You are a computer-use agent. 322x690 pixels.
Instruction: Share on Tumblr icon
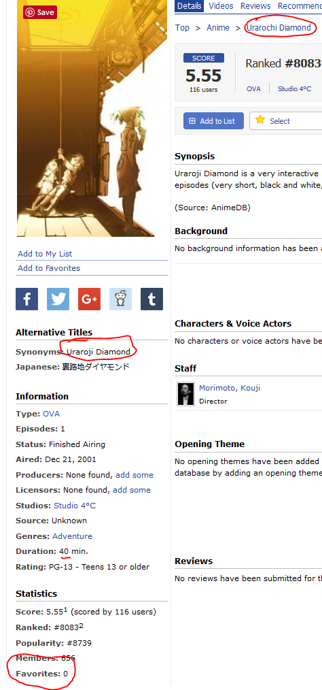point(151,299)
